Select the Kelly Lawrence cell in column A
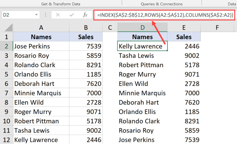237x144 pixels. click(x=41, y=140)
